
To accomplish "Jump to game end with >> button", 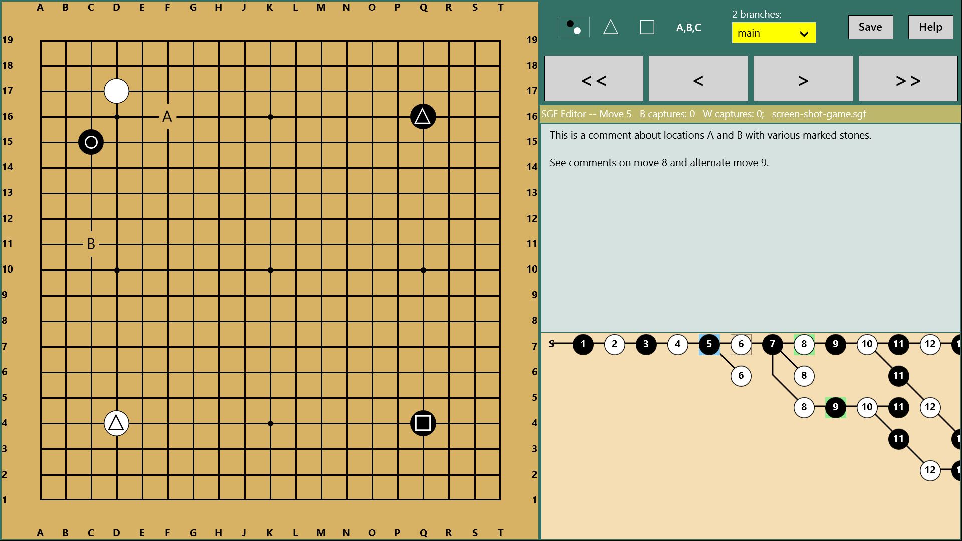I will [907, 79].
